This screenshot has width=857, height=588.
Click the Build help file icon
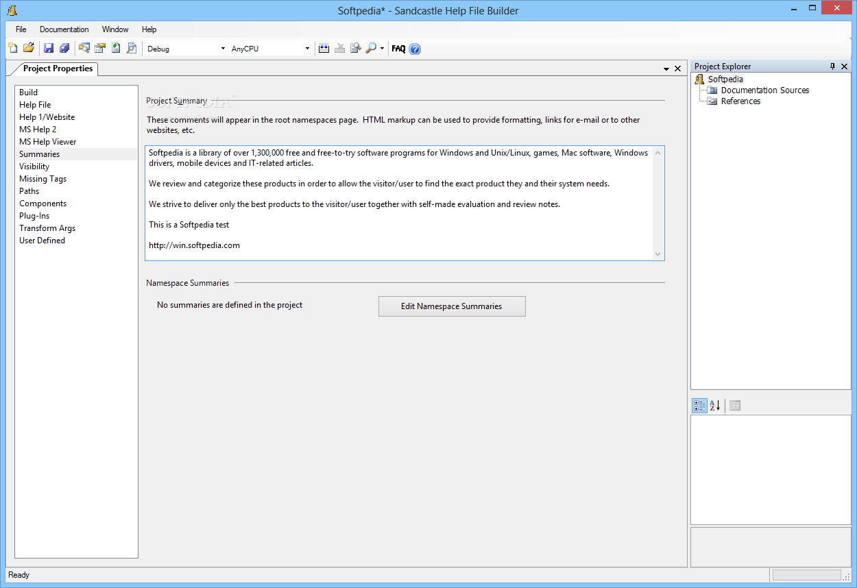pyautogui.click(x=324, y=48)
